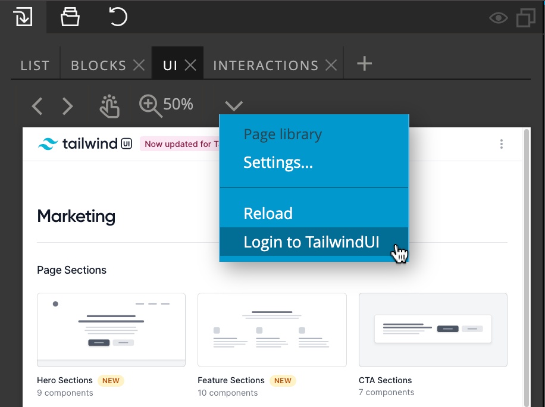Screen dimensions: 545x407
Task: Open the Feature Sections thumbnail
Action: pyautogui.click(x=272, y=330)
